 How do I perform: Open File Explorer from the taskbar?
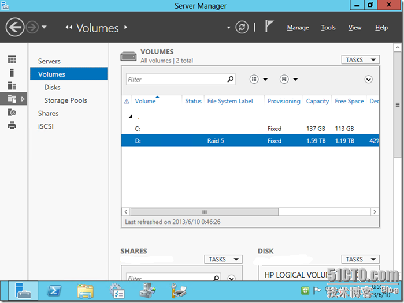(x=86, y=291)
